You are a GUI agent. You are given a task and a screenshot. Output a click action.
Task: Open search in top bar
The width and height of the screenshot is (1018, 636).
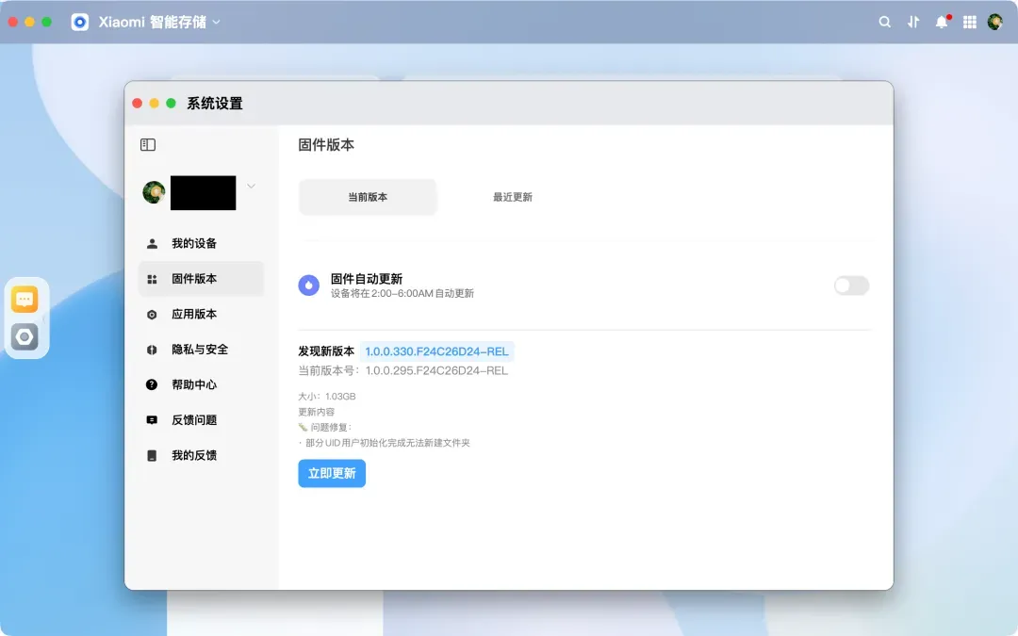(x=884, y=22)
